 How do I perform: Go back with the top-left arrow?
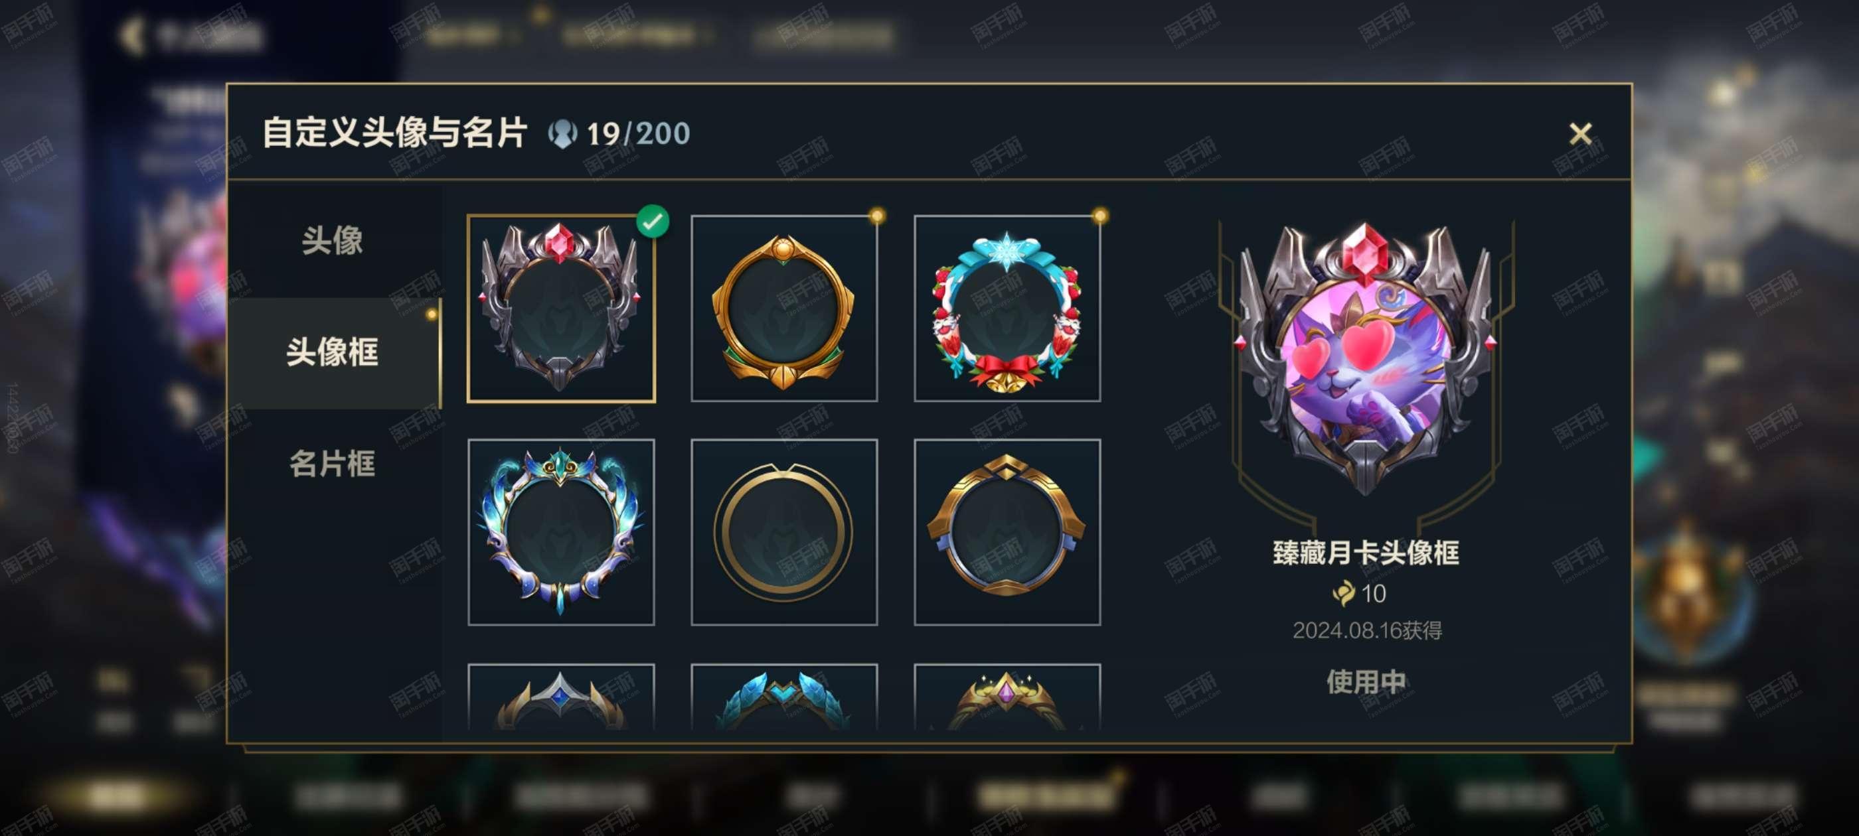130,35
